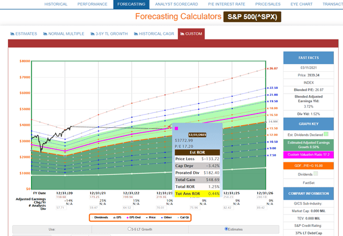This screenshot has height=236, width=343.
Task: Open the EYE CHART tab
Action: tap(301, 4)
